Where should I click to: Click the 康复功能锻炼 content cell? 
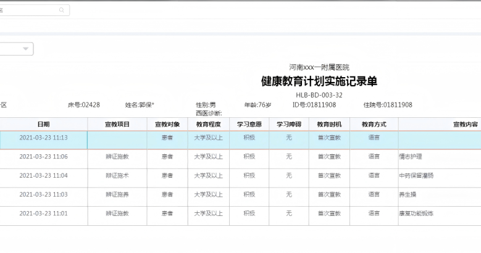click(416, 214)
